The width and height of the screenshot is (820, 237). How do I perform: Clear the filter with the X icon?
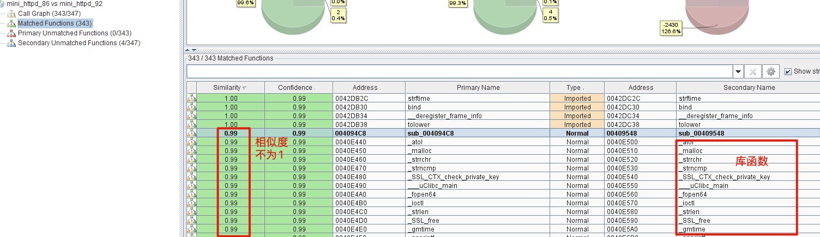(753, 71)
